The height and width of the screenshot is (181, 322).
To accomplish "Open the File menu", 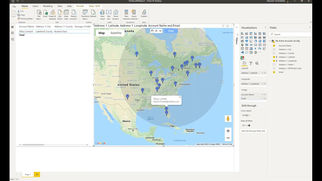I will tap(14, 6).
